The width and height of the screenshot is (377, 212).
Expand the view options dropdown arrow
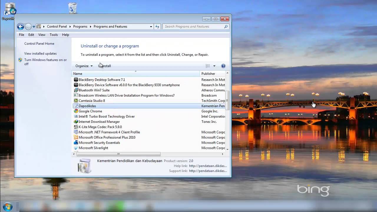click(214, 66)
